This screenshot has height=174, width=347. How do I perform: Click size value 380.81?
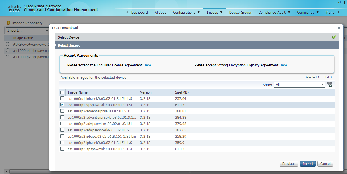pyautogui.click(x=181, y=111)
